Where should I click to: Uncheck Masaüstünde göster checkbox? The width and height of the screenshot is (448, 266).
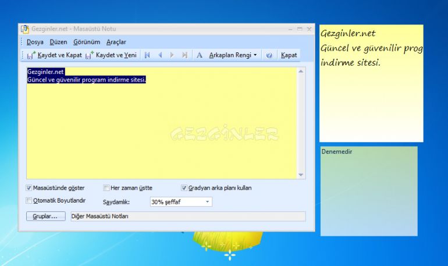[x=29, y=188]
